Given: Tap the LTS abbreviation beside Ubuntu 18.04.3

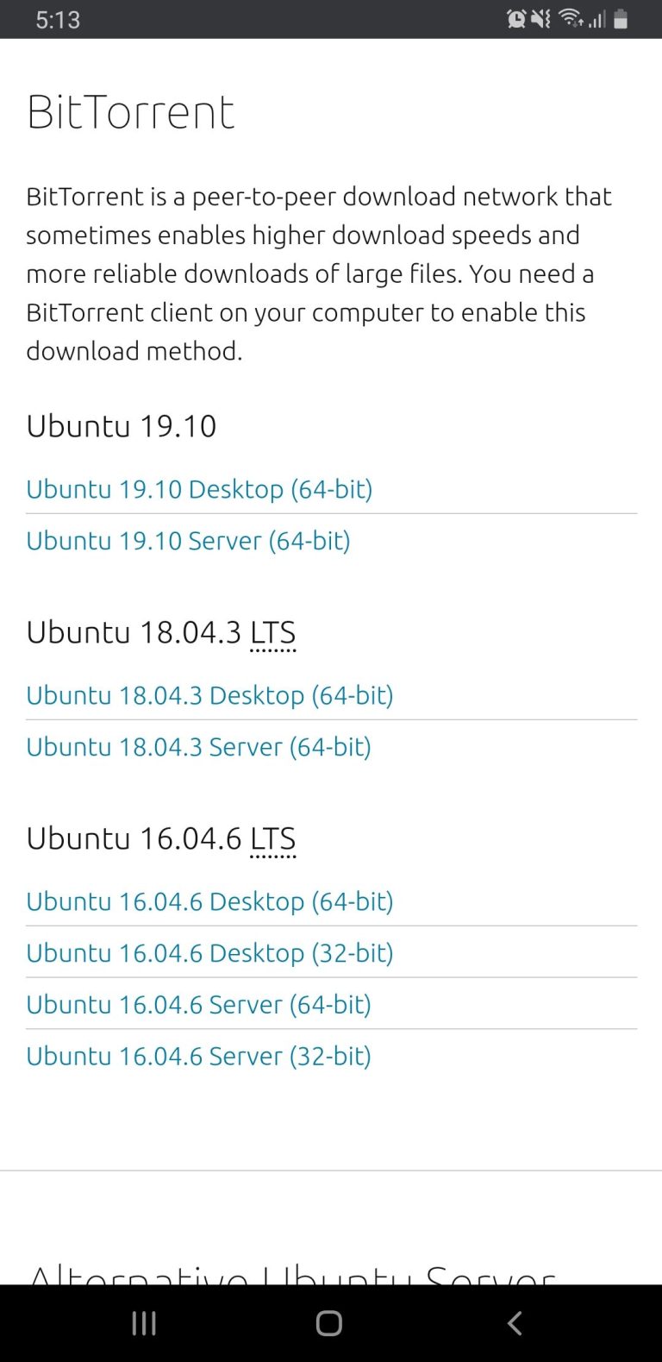Looking at the screenshot, I should (x=272, y=633).
